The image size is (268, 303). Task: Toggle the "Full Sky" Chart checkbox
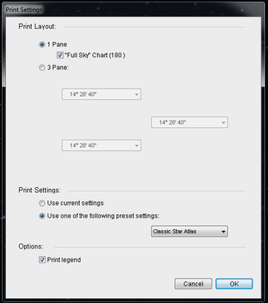pyautogui.click(x=60, y=55)
